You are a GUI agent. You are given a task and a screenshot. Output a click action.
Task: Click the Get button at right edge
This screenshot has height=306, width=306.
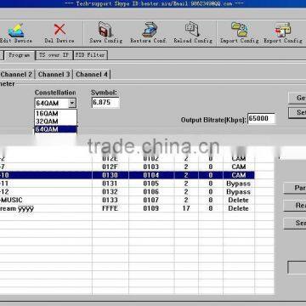pos(297,98)
